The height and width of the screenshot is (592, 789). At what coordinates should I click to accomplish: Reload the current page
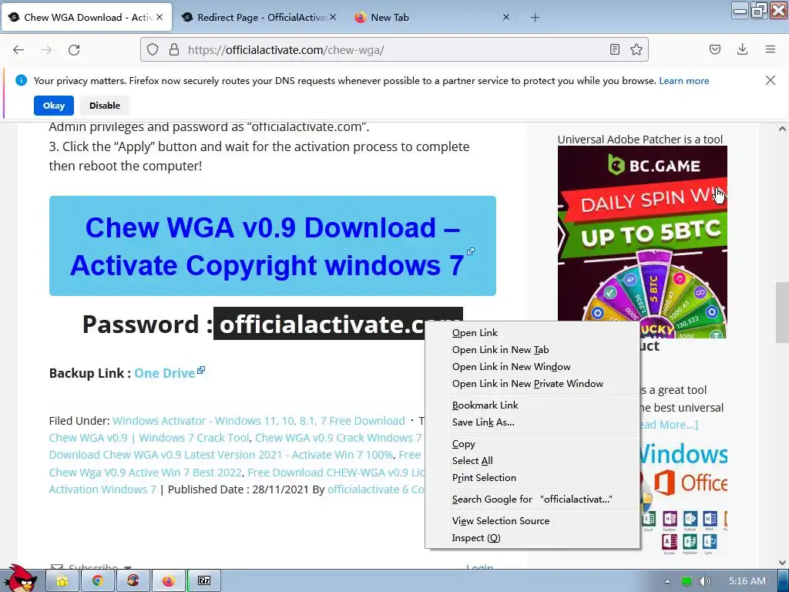pyautogui.click(x=74, y=50)
